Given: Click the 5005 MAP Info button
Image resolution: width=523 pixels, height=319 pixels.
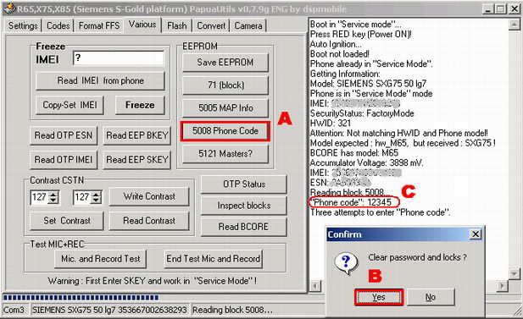Looking at the screenshot, I should coord(225,108).
